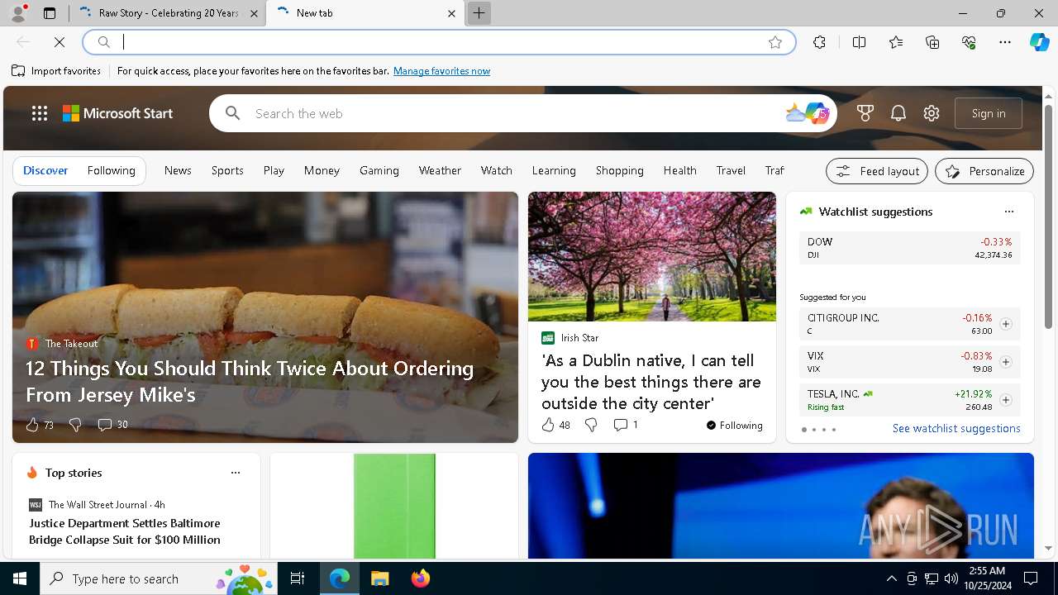Open Watchlist suggestions options menu

coord(1009,212)
